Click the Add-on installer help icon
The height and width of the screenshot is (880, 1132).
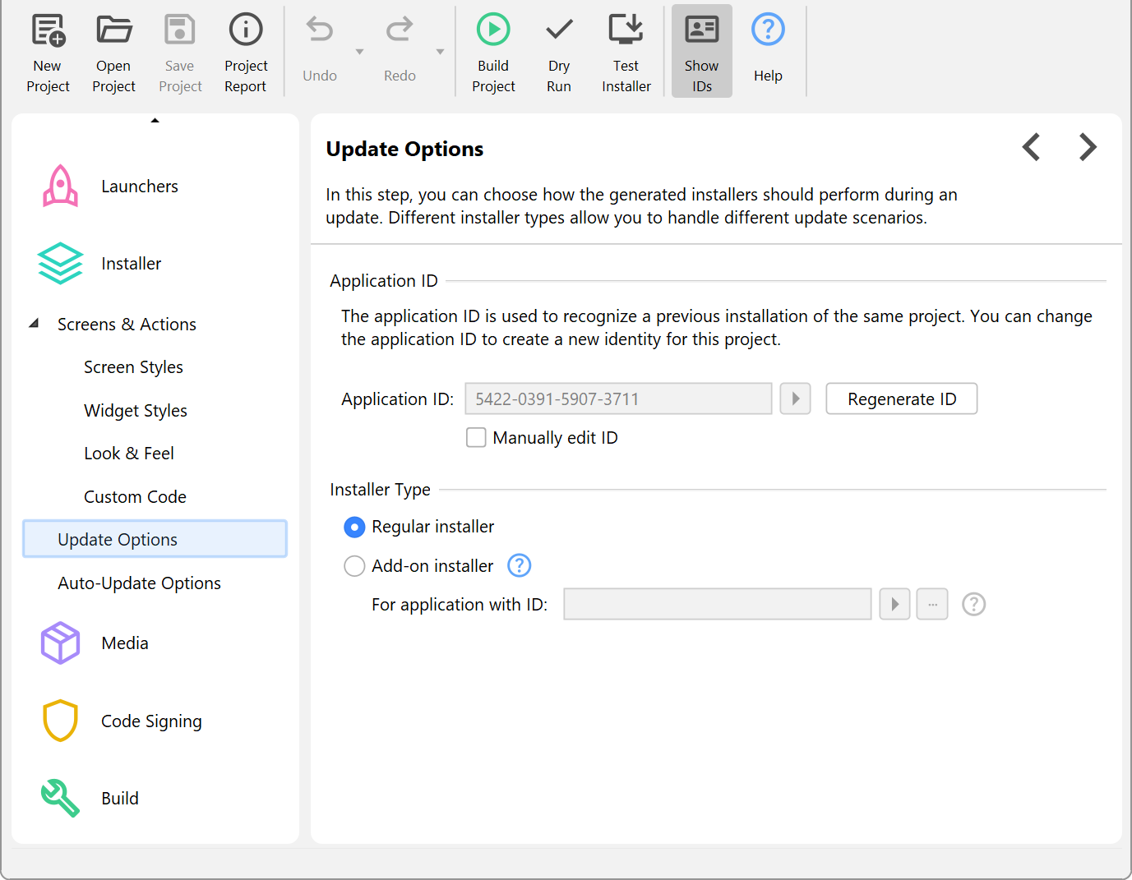tap(519, 565)
